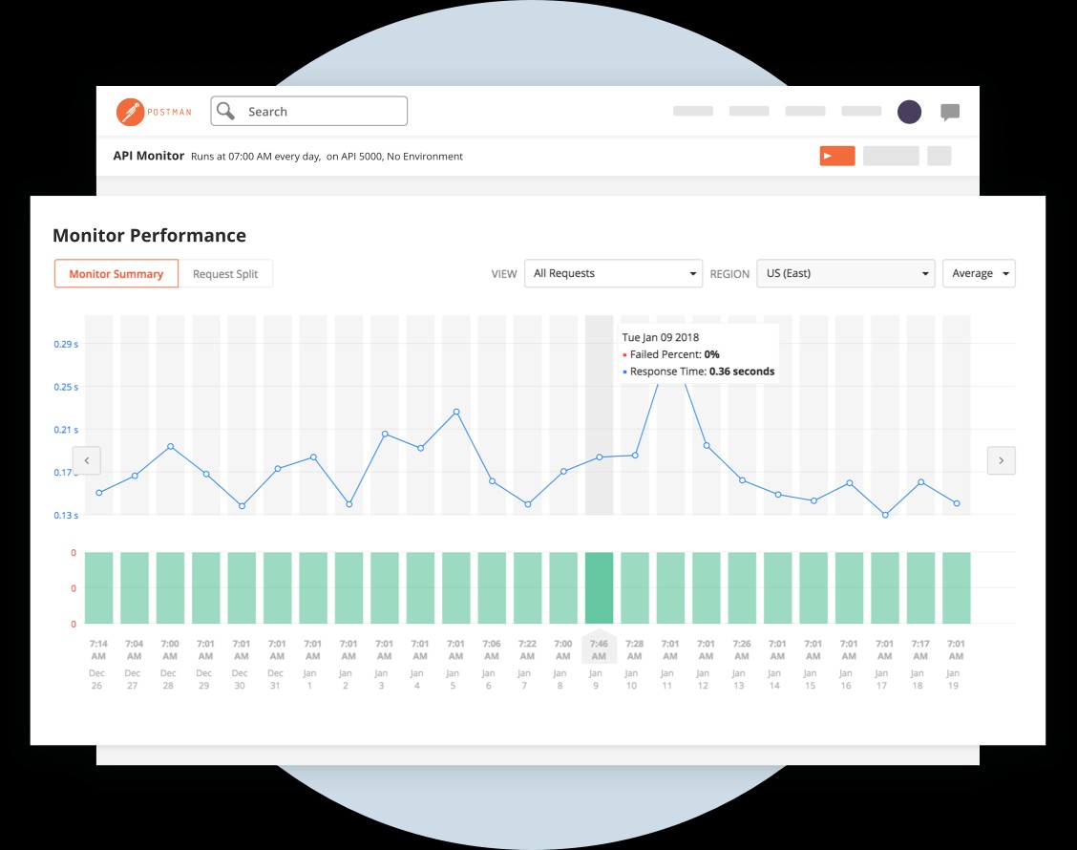Image resolution: width=1077 pixels, height=850 pixels.
Task: Click the small gray button beside run controls
Action: [x=939, y=156]
